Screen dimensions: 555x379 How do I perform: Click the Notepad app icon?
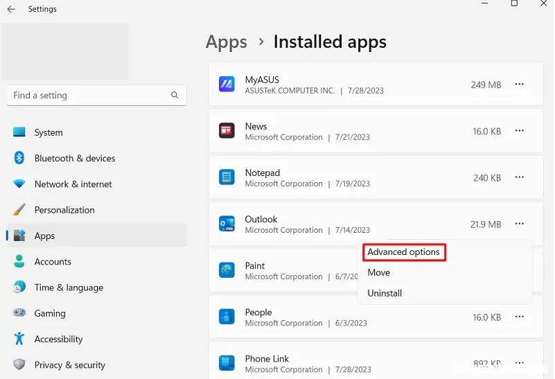pos(227,177)
